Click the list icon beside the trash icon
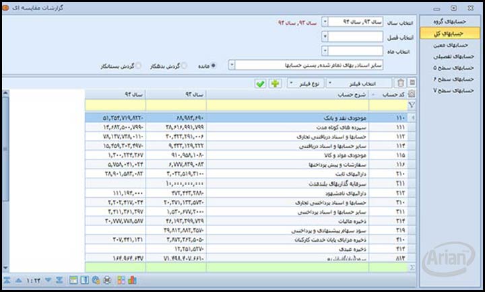 pyautogui.click(x=412, y=83)
